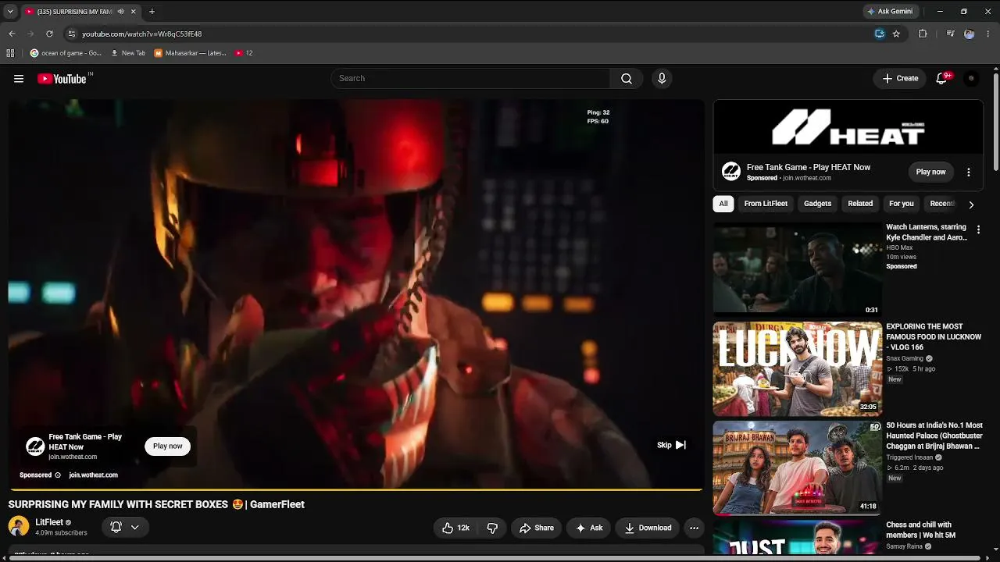
Task: Dislike the video with thumbs down
Action: pyautogui.click(x=492, y=528)
